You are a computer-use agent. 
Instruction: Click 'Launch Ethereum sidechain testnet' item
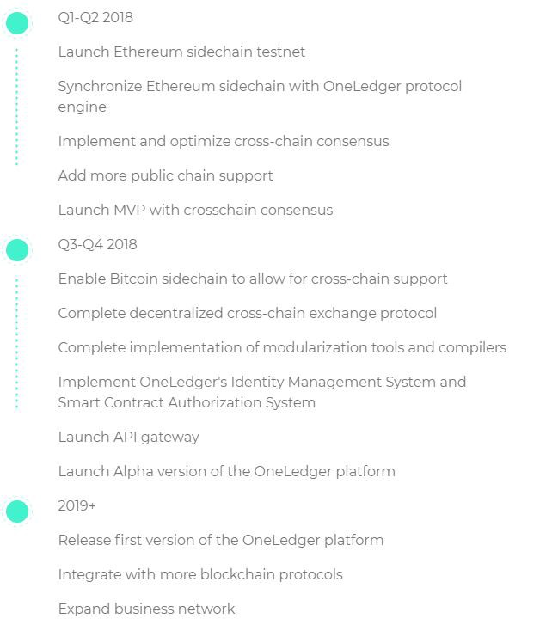pyautogui.click(x=181, y=52)
